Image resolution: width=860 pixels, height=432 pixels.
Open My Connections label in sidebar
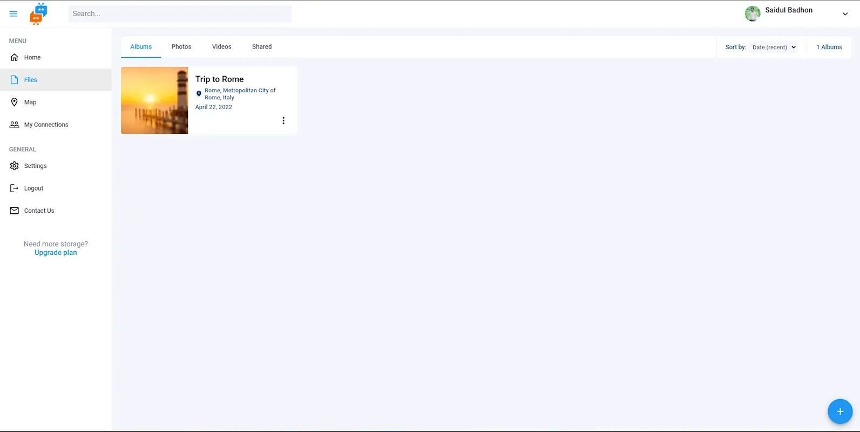pos(46,125)
